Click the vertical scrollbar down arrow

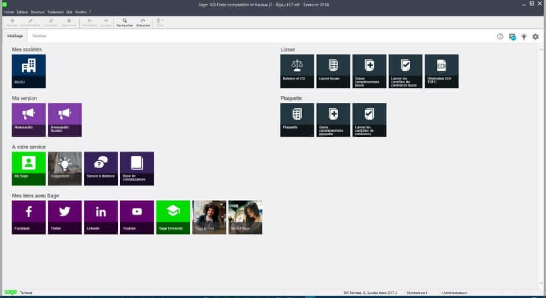pos(541,284)
